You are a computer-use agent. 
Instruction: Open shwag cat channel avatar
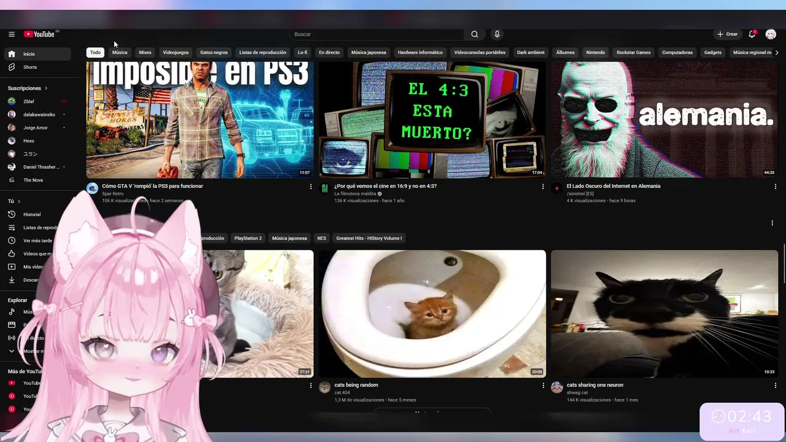pyautogui.click(x=557, y=387)
